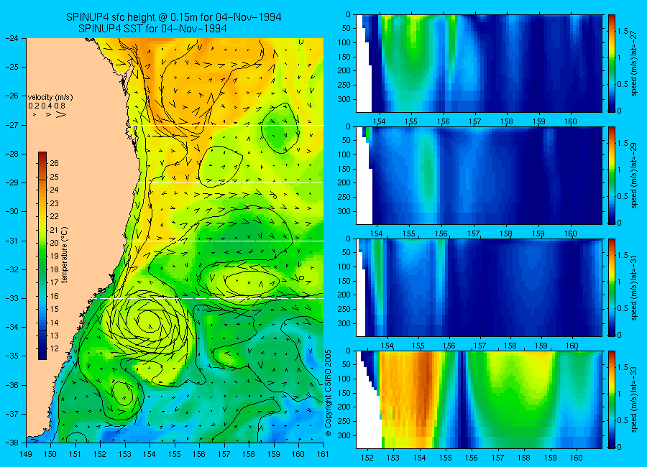Click the temperature color bar on the map
The image size is (647, 467).
point(42,256)
